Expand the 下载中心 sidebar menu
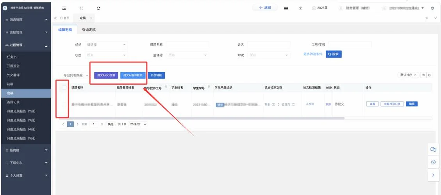Viewport: 441px width, 195px height. [26, 163]
